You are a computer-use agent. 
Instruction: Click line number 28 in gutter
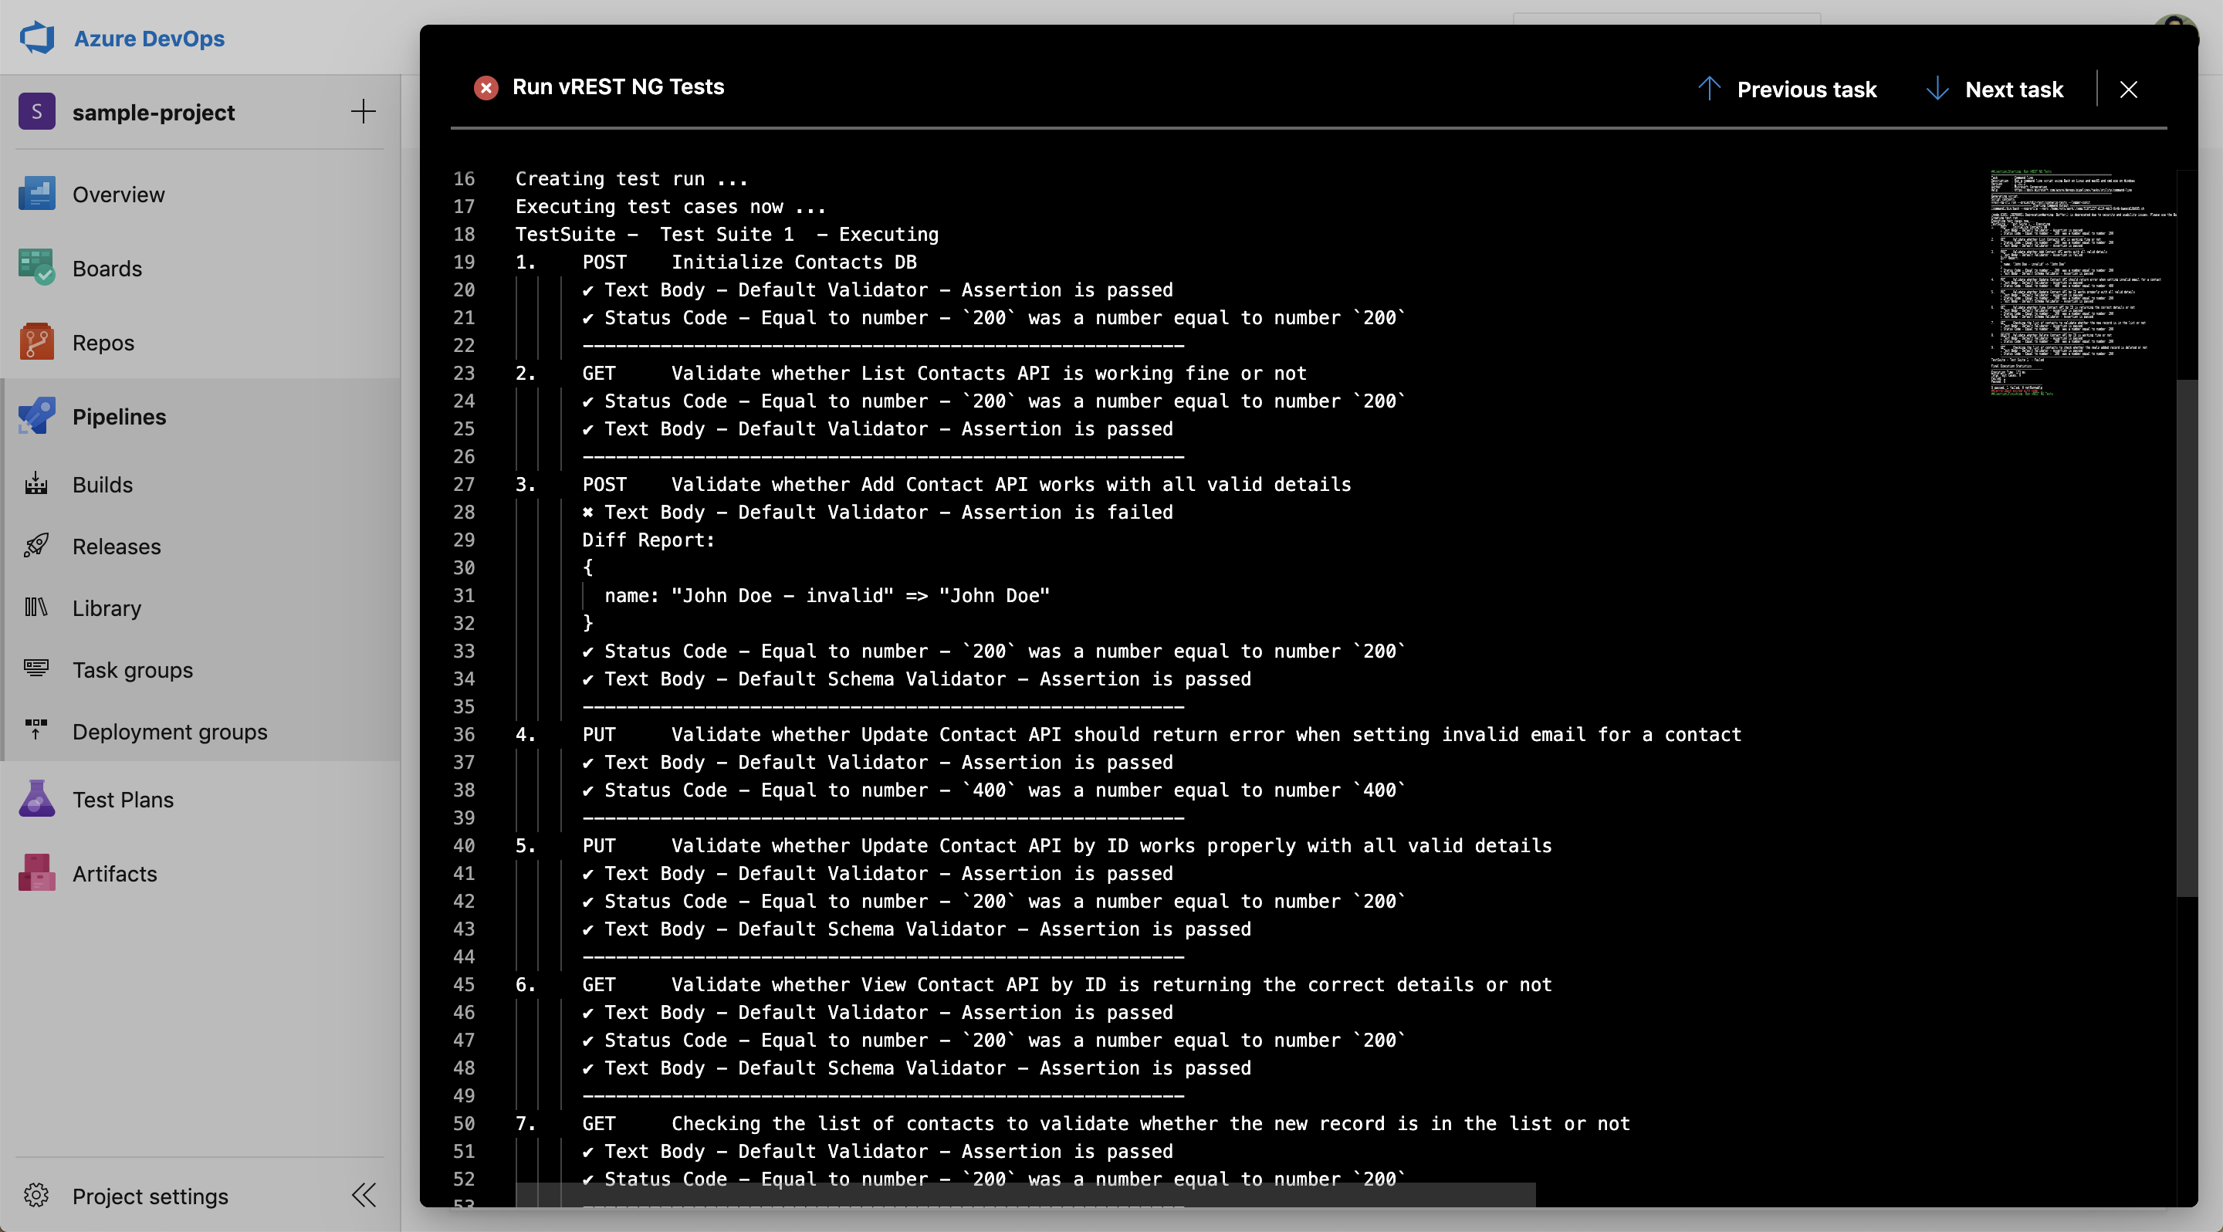(464, 512)
